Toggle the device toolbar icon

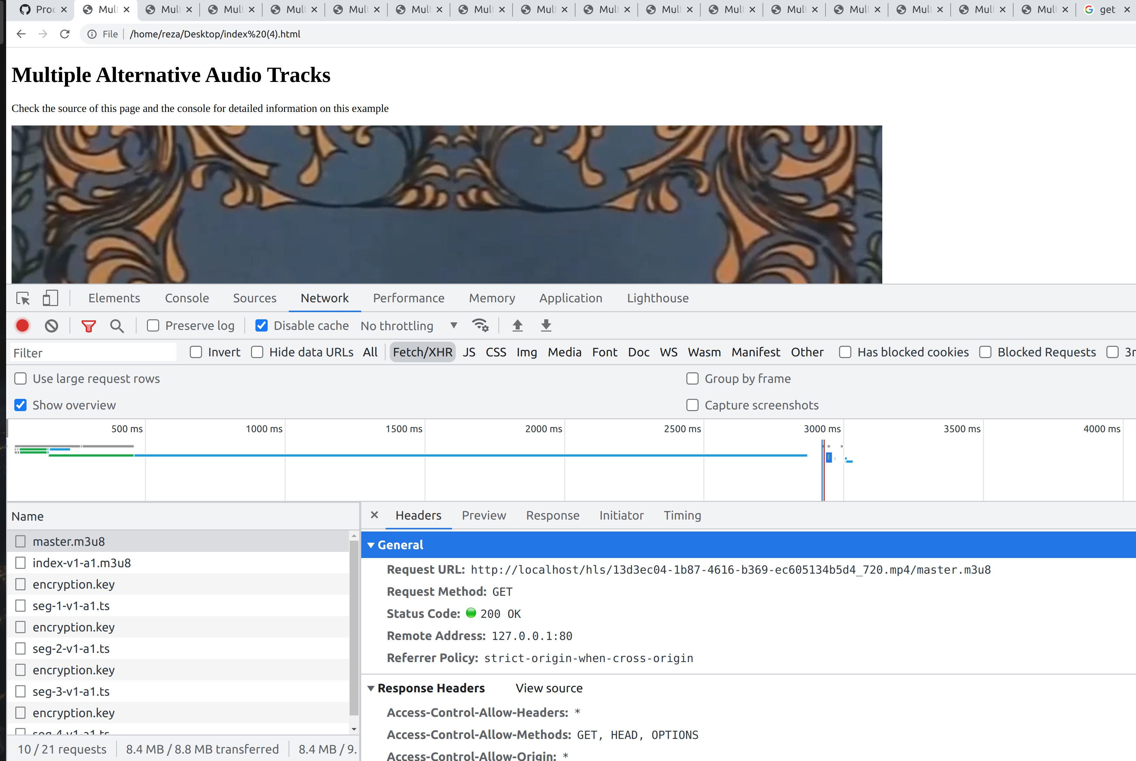pyautogui.click(x=50, y=298)
